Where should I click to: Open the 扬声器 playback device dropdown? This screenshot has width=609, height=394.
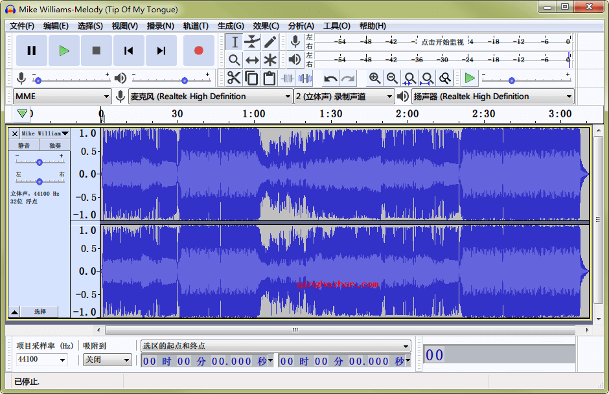(493, 97)
